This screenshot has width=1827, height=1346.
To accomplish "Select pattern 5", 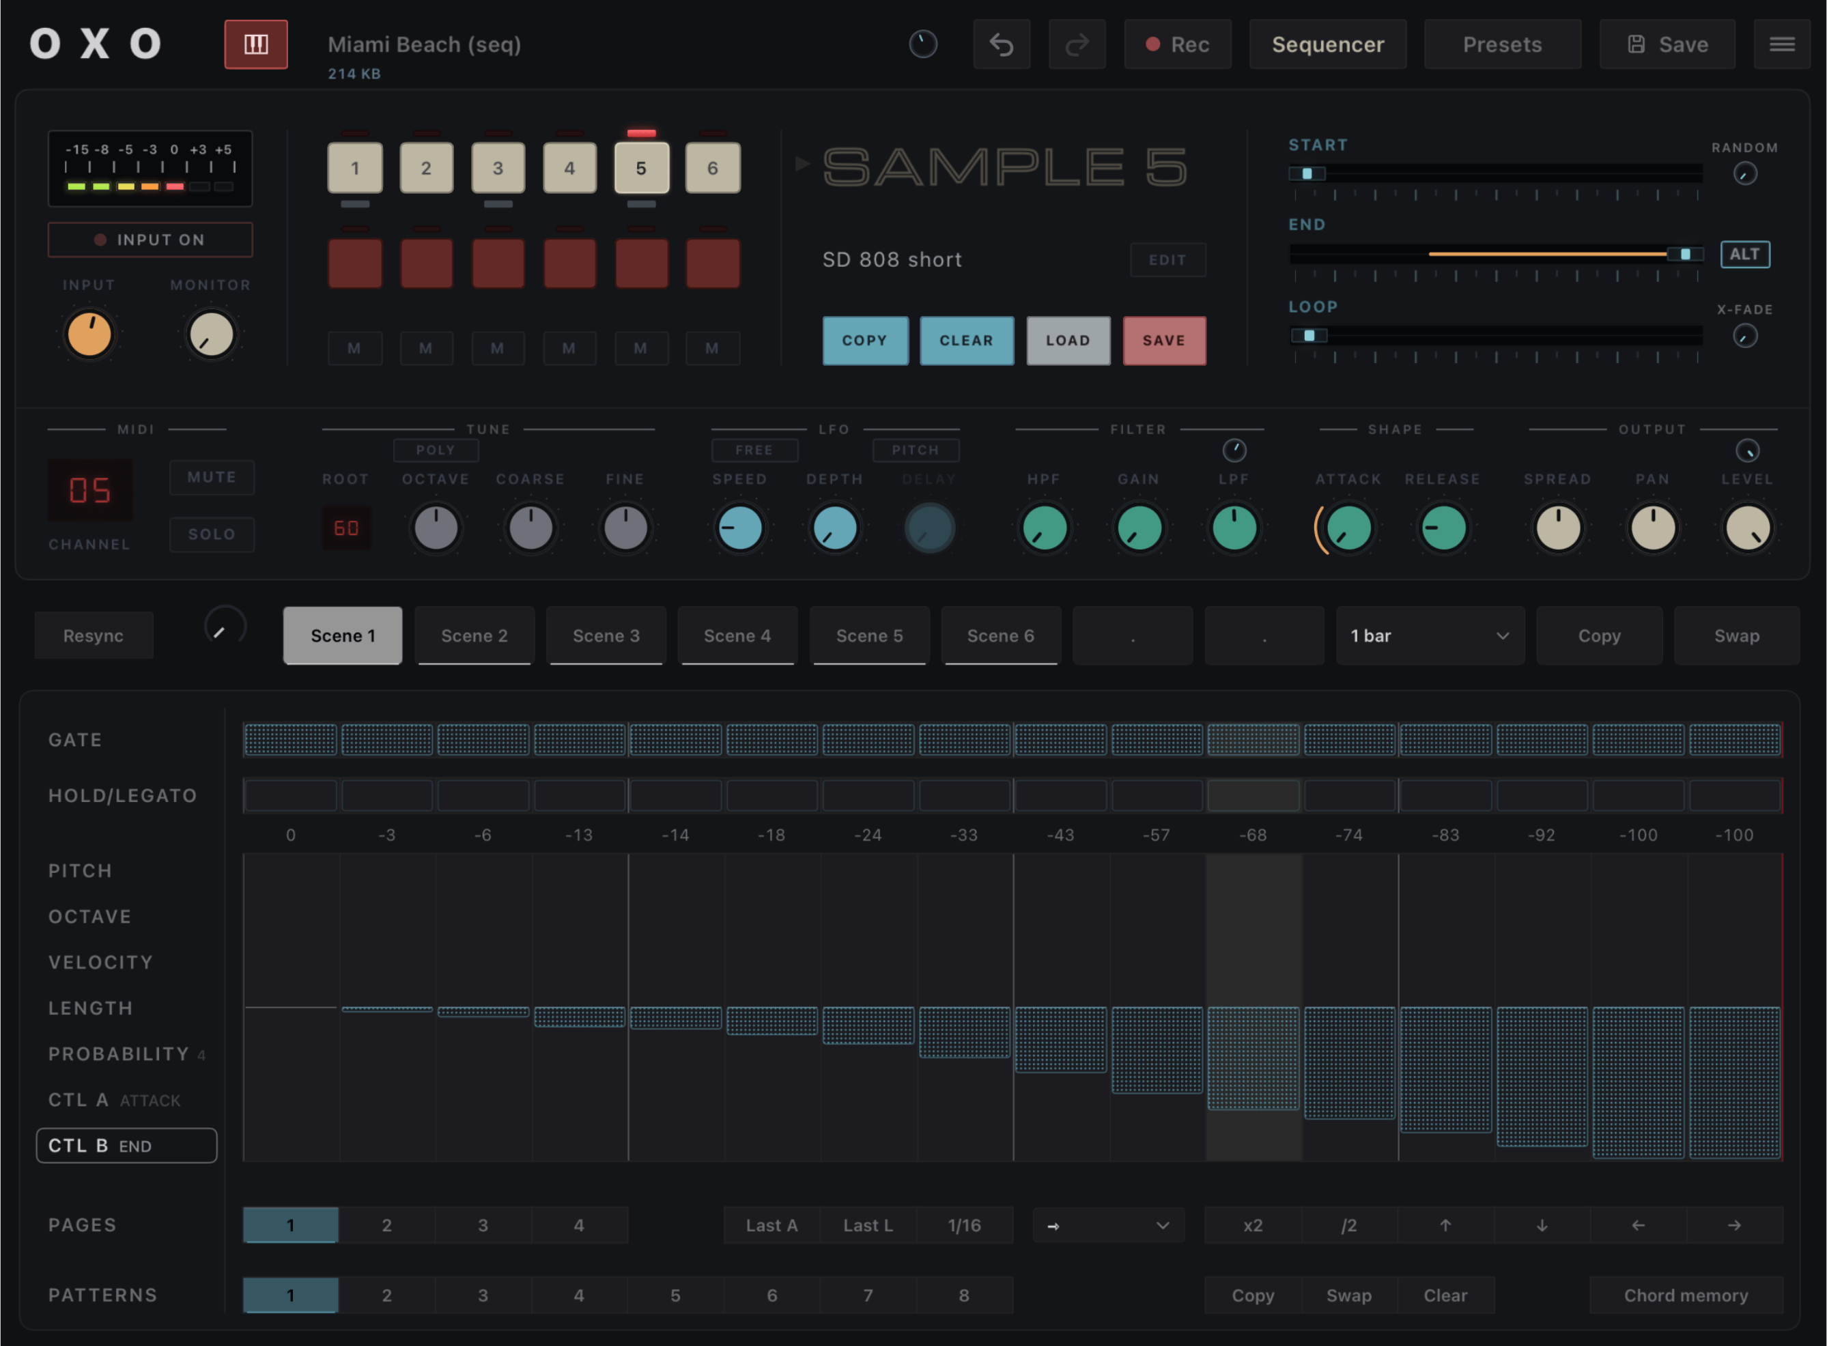I will pos(675,1295).
